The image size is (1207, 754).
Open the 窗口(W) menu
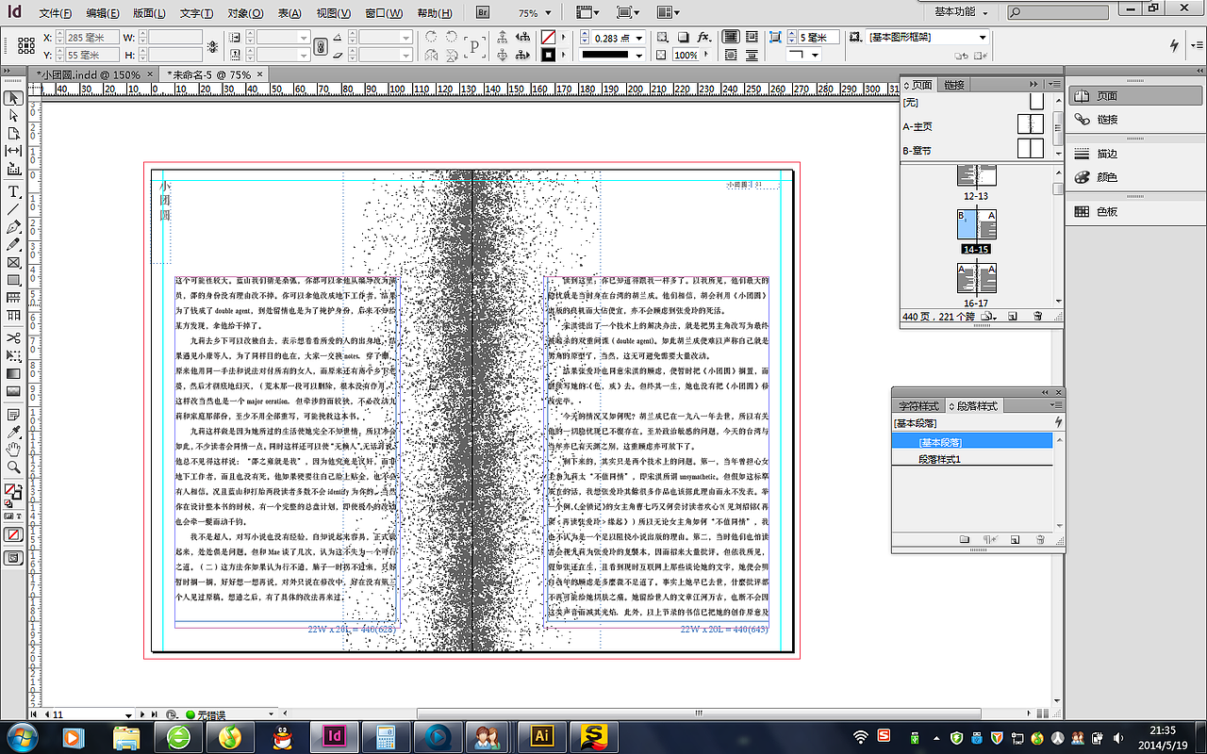point(383,13)
